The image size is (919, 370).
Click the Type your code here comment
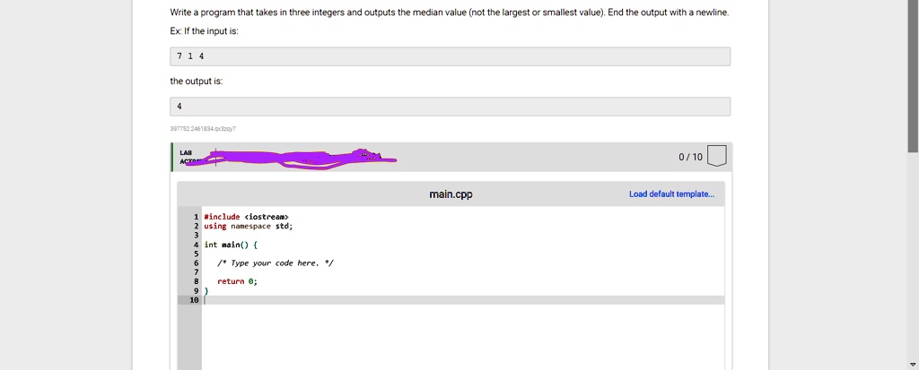click(x=275, y=263)
